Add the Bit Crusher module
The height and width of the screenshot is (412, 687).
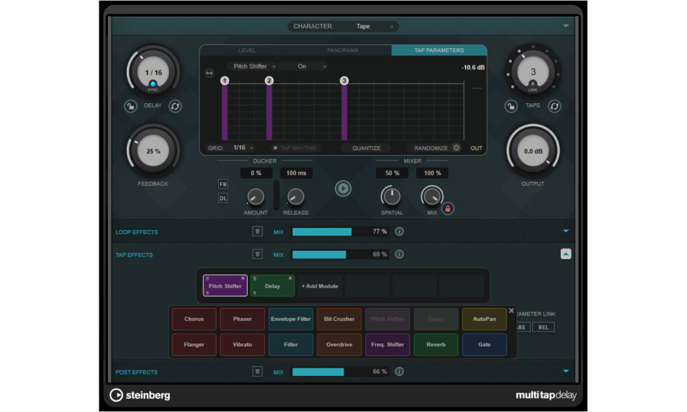[x=339, y=319]
